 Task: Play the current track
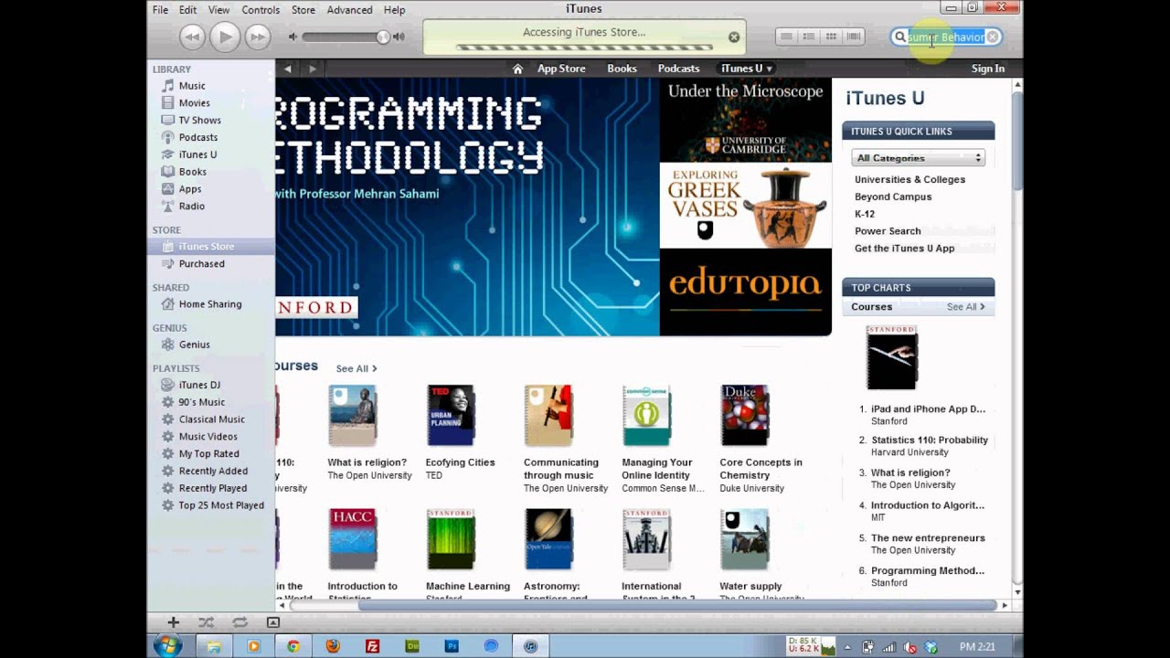(x=225, y=37)
